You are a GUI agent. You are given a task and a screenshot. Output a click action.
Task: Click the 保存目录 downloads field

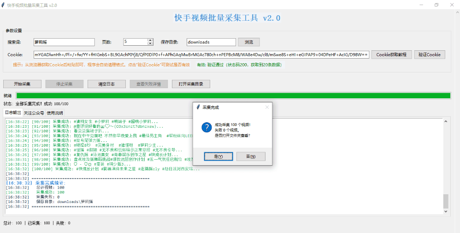tap(211, 42)
